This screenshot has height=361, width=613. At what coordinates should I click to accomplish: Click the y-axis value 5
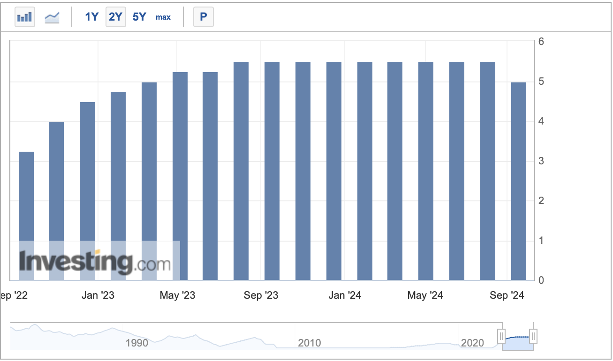tap(541, 81)
